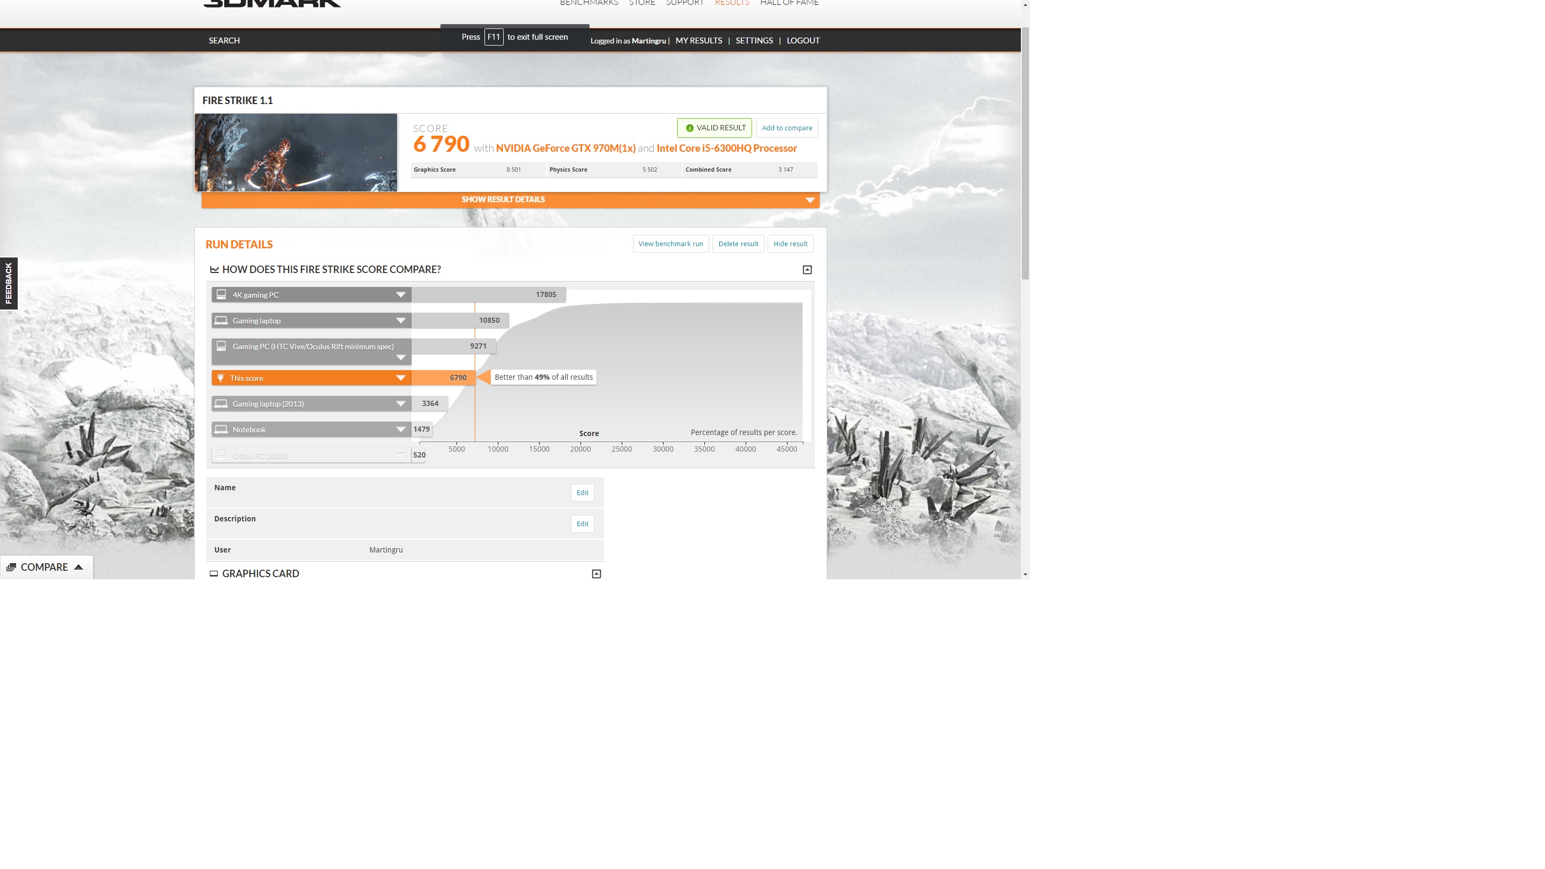This screenshot has width=1545, height=869.
Task: Click the arrow on Show Result Details bar
Action: point(810,200)
